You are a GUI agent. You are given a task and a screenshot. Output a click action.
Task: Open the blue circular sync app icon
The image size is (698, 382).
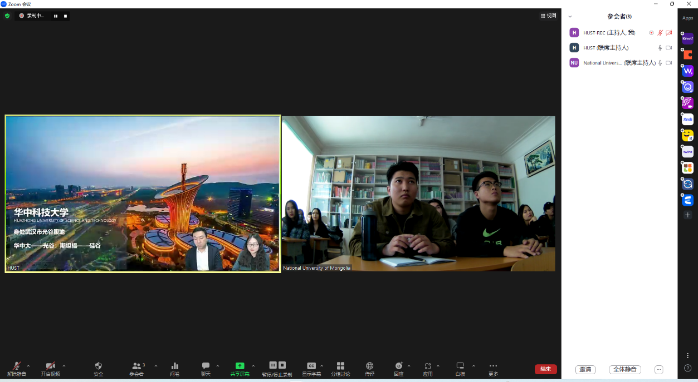click(x=688, y=183)
